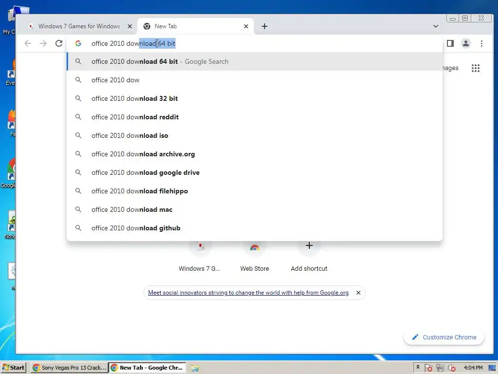Select New Tab - Google Chrome taskbar button

click(147, 368)
